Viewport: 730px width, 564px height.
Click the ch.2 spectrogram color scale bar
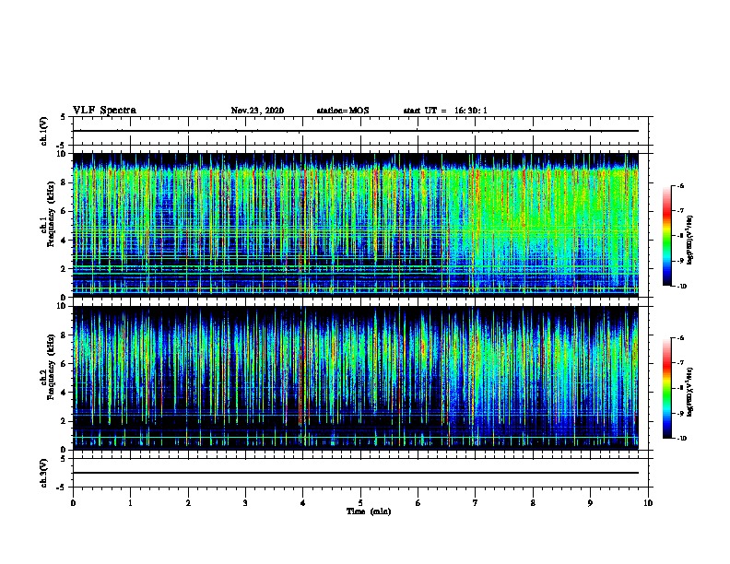[667, 388]
